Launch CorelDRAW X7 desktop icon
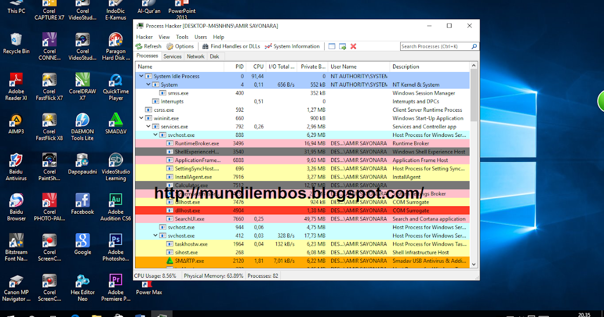 click(83, 87)
